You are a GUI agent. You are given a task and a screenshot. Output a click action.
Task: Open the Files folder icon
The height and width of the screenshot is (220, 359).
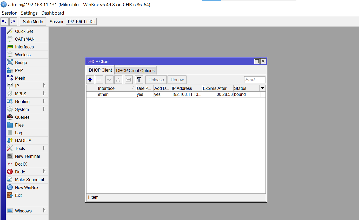click(x=10, y=125)
